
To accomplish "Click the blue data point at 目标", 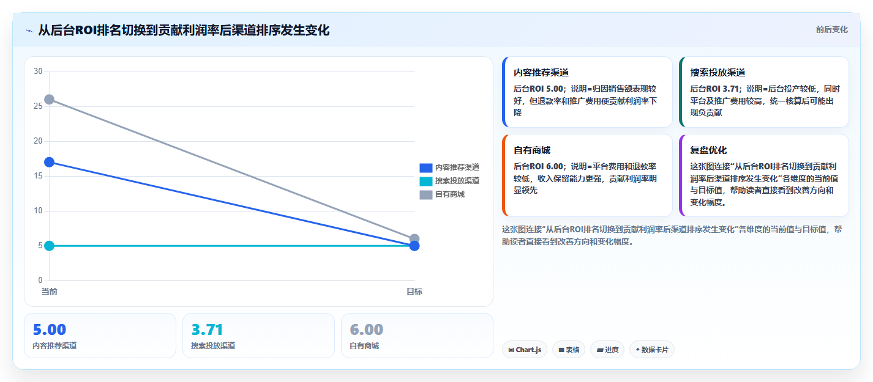I will tap(414, 246).
